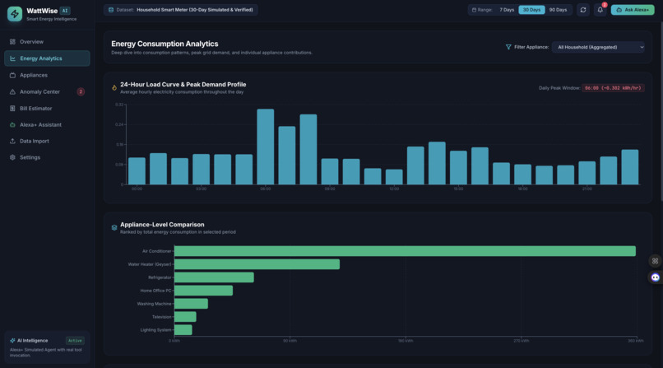Set the range to 7 Days
663x368 pixels.
tap(507, 10)
